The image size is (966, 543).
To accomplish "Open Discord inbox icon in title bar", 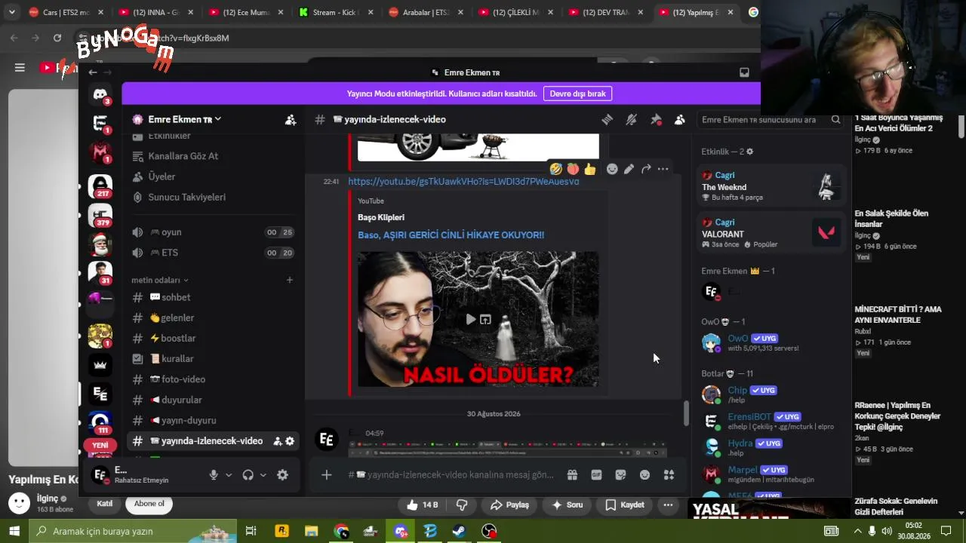I will coord(744,72).
